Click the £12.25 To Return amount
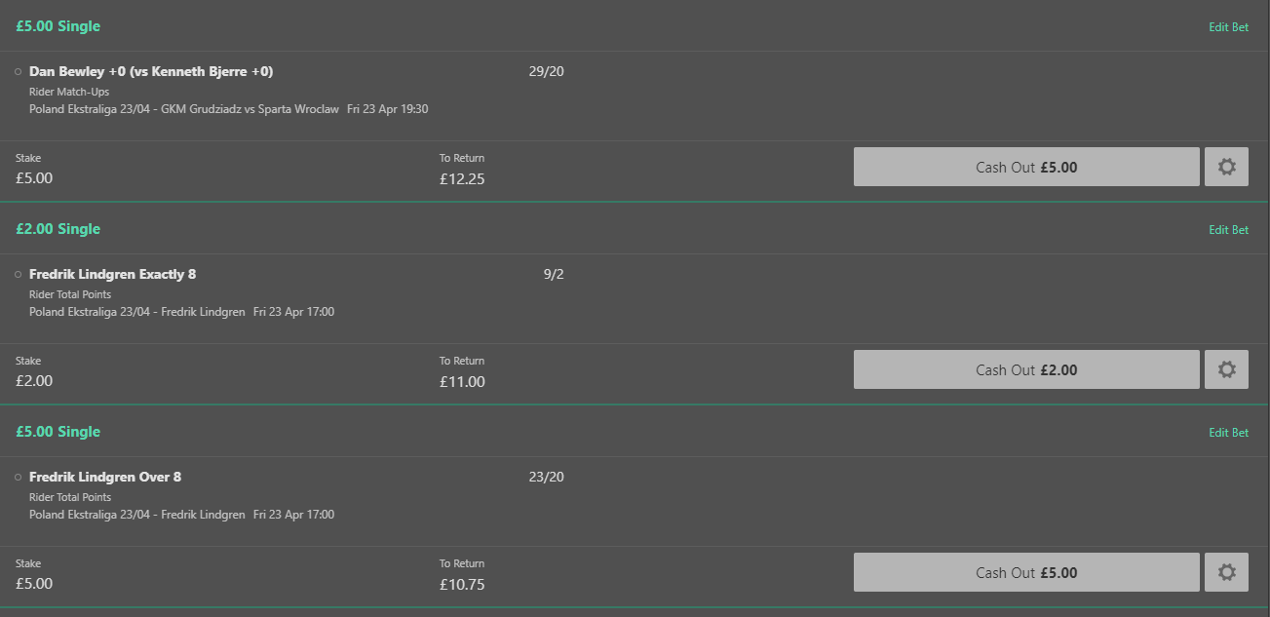Viewport: 1270px width, 617px height. point(462,178)
